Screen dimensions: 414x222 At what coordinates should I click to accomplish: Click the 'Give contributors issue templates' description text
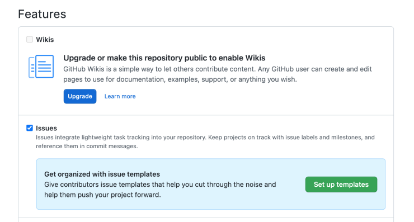(160, 190)
